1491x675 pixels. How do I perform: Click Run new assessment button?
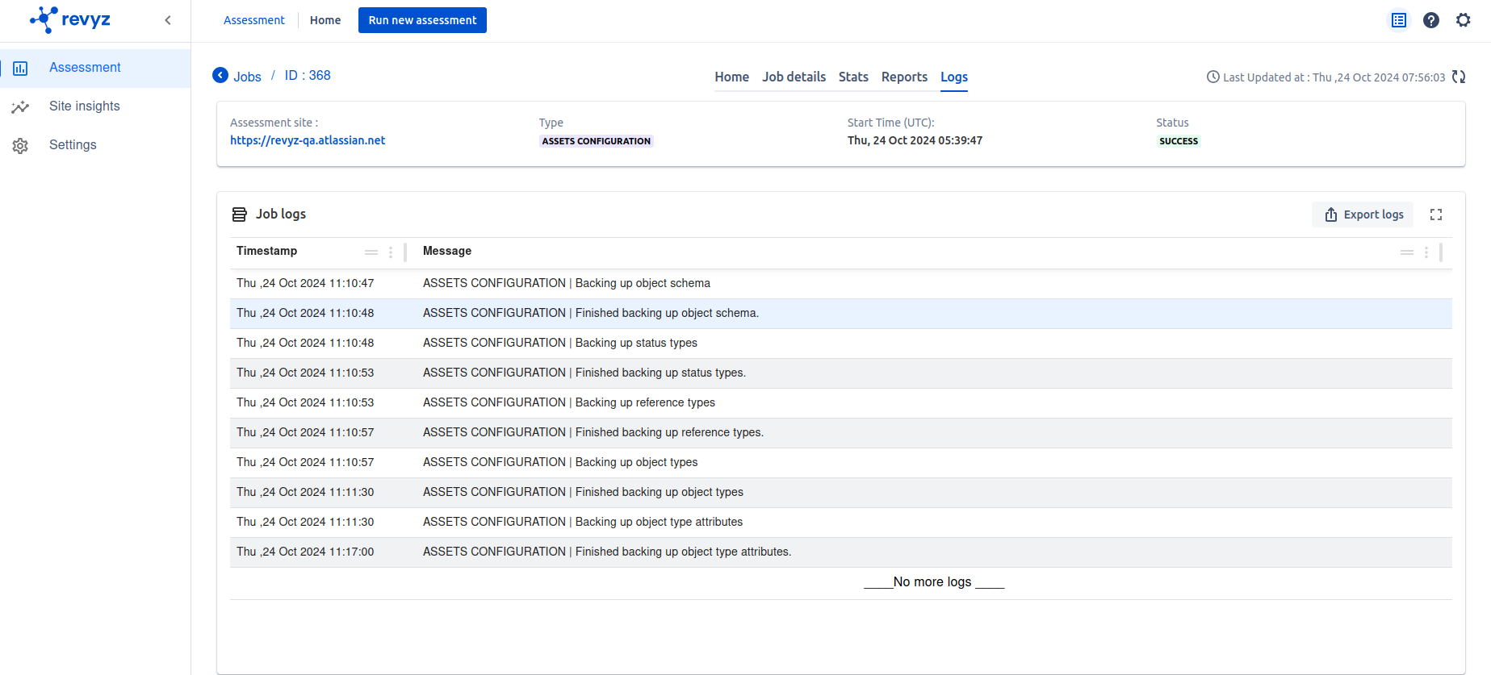422,20
